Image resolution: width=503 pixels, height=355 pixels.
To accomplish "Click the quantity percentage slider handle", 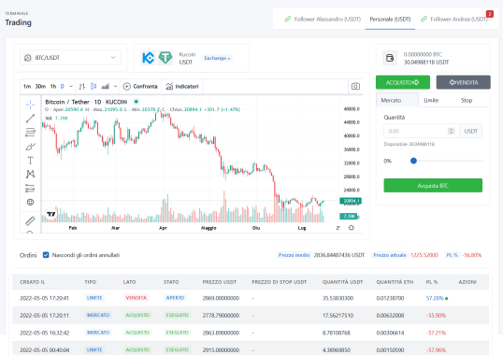I will [x=413, y=161].
